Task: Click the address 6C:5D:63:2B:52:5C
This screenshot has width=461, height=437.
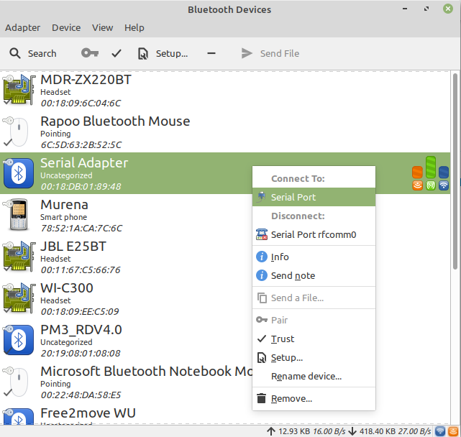Action: tap(81, 145)
